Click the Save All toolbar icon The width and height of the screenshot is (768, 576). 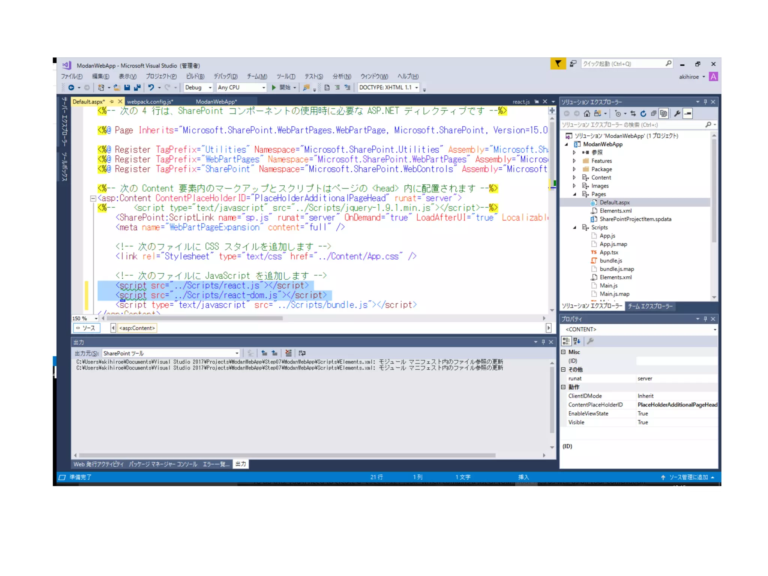coord(137,87)
